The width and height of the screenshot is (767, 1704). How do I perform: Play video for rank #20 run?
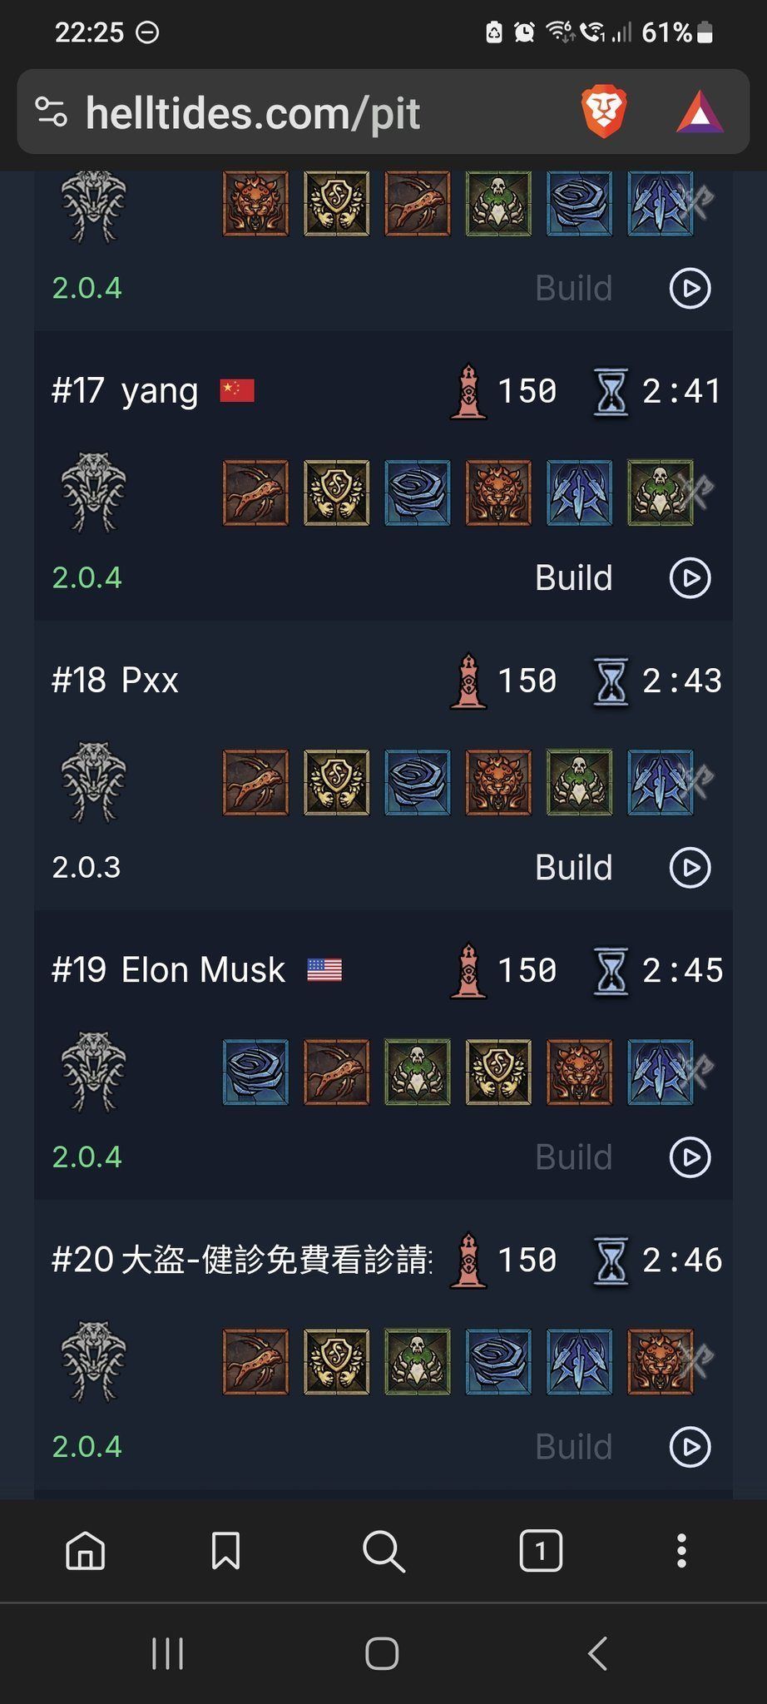click(690, 1447)
